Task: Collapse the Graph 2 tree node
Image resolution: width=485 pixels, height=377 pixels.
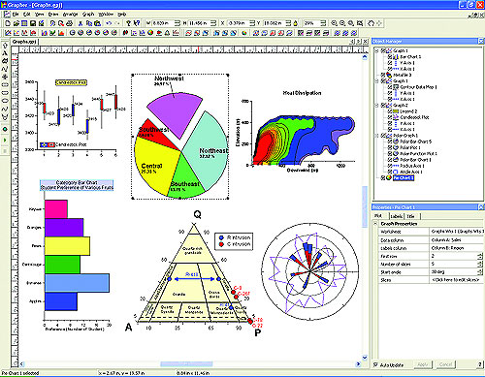Action: [376, 106]
